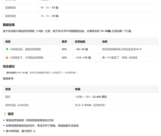Select the 综合建议 heading
161x136 pixels.
tap(9, 66)
